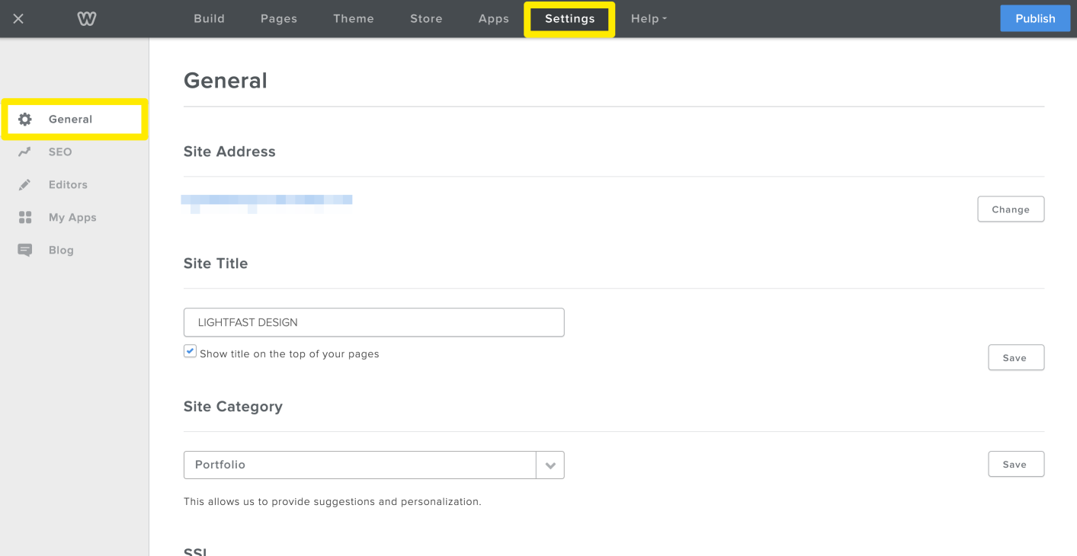Click the text "This allows us to provide suggestions and personalization."
Viewport: 1077px width, 556px height.
tap(332, 502)
